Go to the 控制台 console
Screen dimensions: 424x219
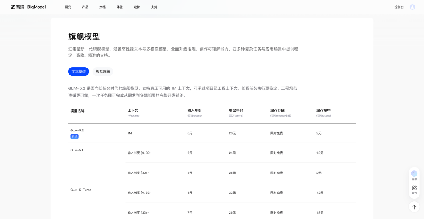pyautogui.click(x=399, y=7)
